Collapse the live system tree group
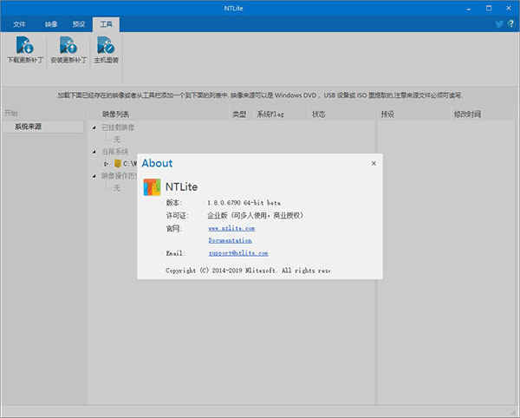The image size is (520, 418). tap(94, 152)
